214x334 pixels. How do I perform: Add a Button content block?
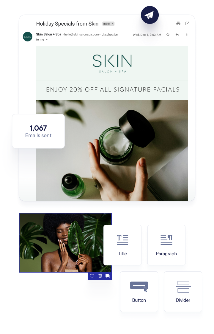(x=139, y=291)
